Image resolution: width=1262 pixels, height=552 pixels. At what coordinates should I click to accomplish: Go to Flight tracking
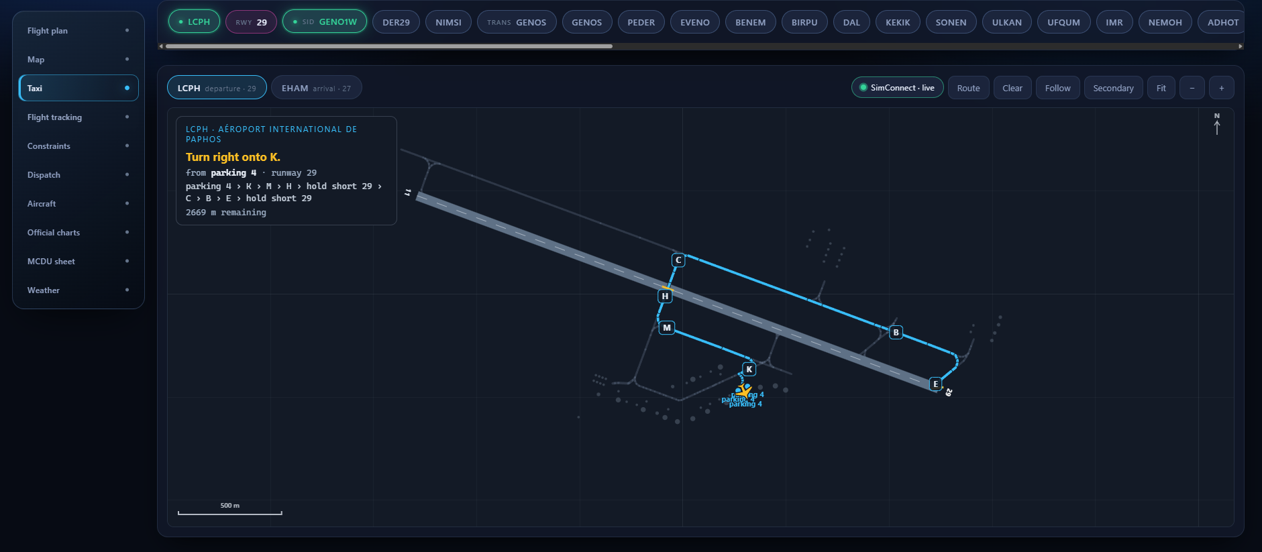point(78,117)
